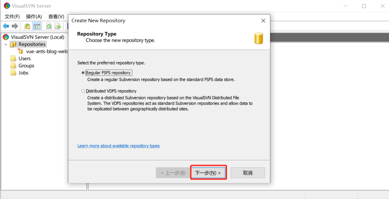Close the Create New Repository dialog
389x199 pixels.
tap(263, 21)
